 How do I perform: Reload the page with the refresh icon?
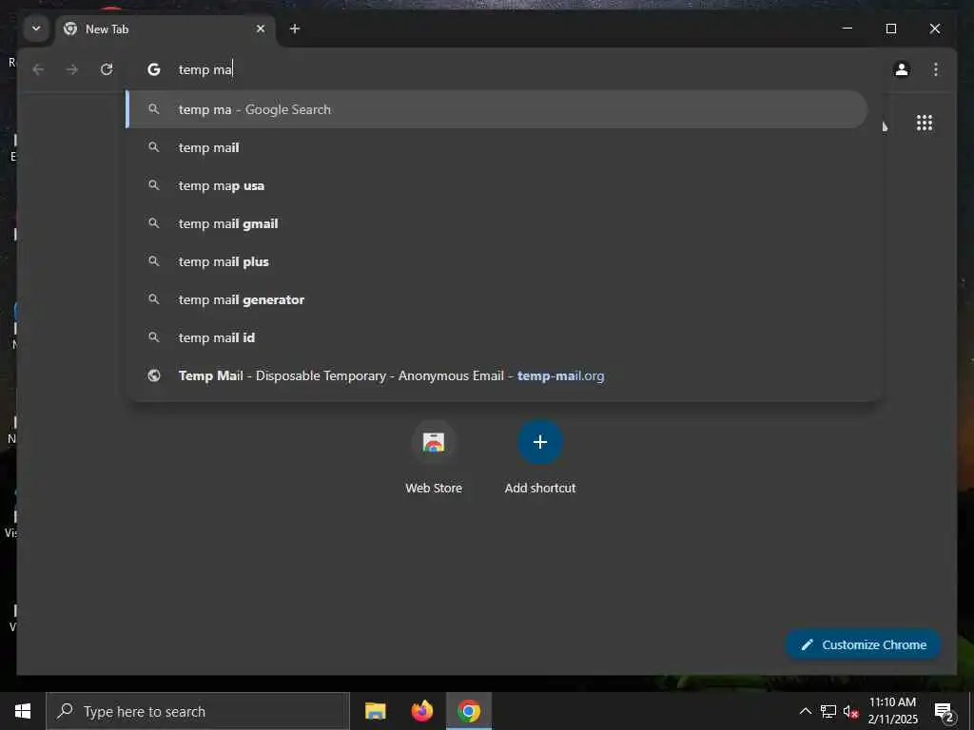click(107, 69)
